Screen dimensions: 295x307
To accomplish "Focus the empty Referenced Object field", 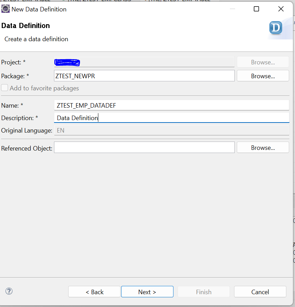I will coord(144,147).
